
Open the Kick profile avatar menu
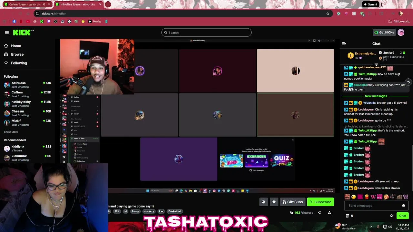click(x=401, y=33)
